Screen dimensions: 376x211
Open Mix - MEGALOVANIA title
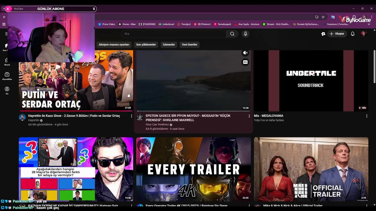[x=268, y=116]
